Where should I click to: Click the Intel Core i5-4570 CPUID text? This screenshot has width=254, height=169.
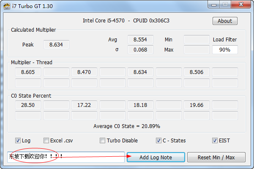[x=126, y=21]
